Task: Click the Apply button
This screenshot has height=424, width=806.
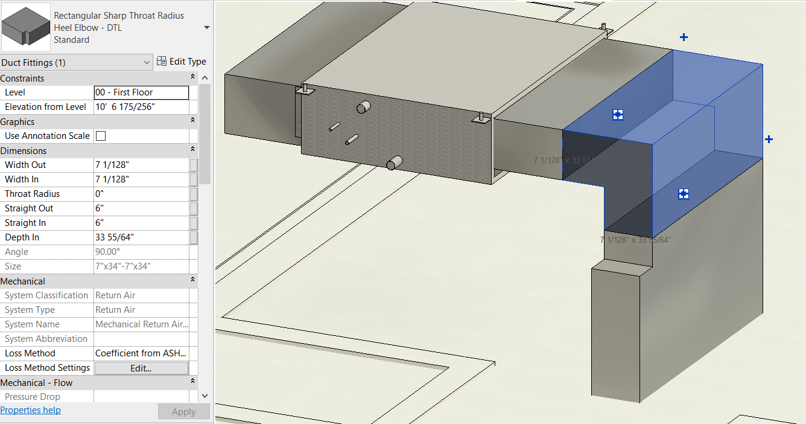Action: (x=183, y=411)
